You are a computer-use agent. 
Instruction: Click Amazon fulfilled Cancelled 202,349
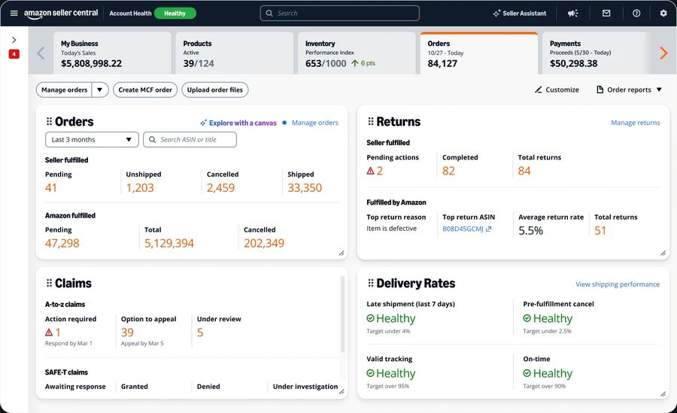(264, 243)
